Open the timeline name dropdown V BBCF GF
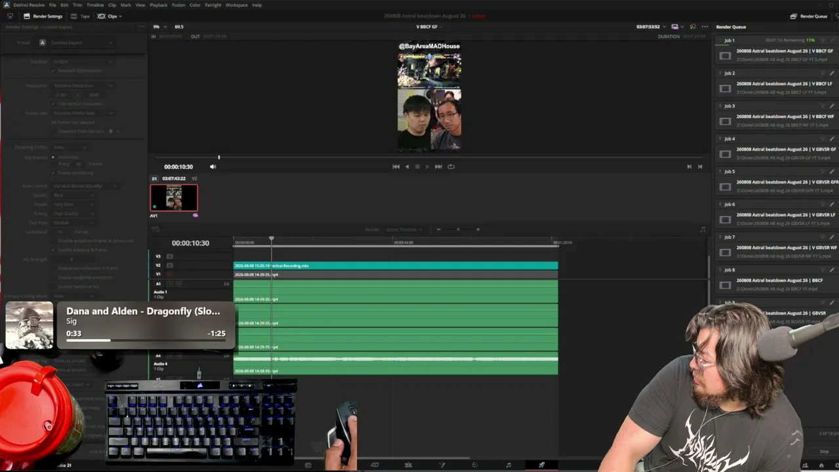 pos(429,27)
